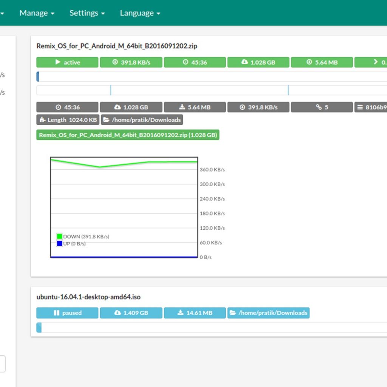Viewport: 387px width, 387px height.
Task: Expand the Settings dropdown menu
Action: 87,13
